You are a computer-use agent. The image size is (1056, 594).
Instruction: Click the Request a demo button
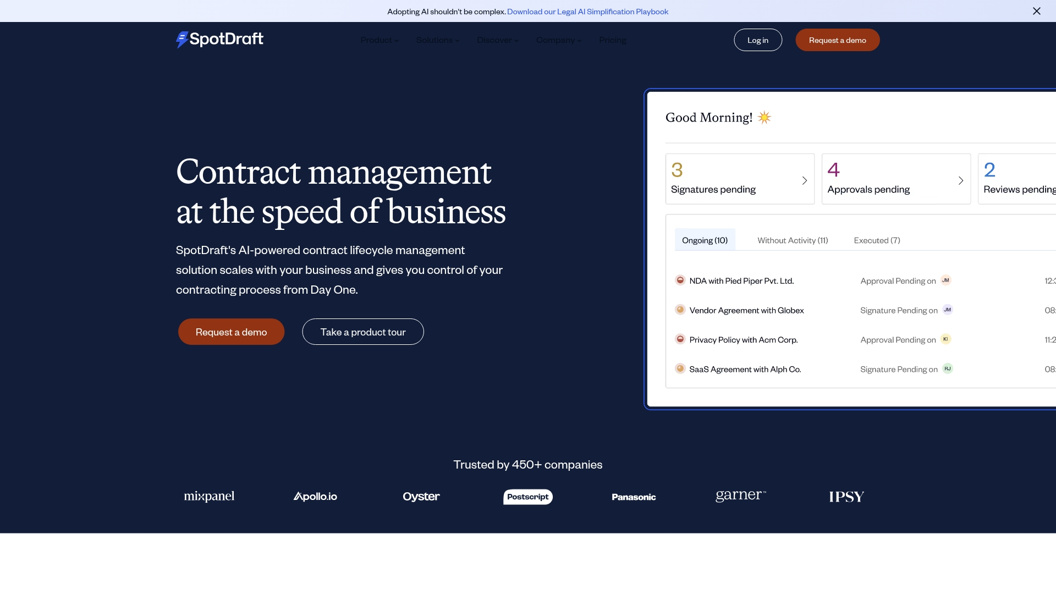(837, 40)
